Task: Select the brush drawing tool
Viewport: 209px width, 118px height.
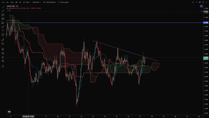Action: point(3,27)
